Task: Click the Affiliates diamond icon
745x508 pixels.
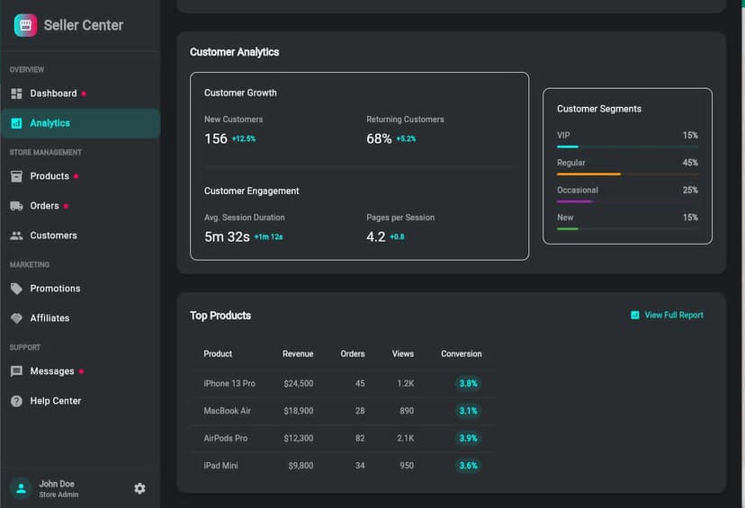Action: click(16, 318)
